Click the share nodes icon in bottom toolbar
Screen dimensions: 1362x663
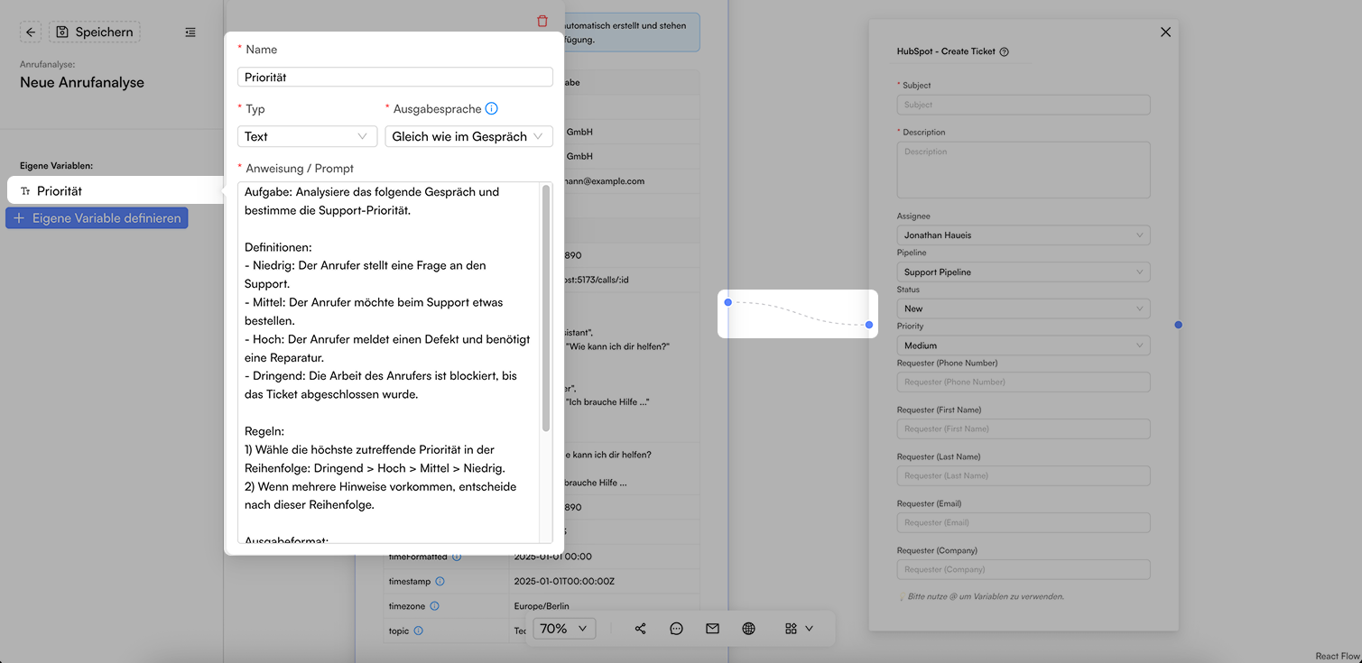pyautogui.click(x=640, y=629)
